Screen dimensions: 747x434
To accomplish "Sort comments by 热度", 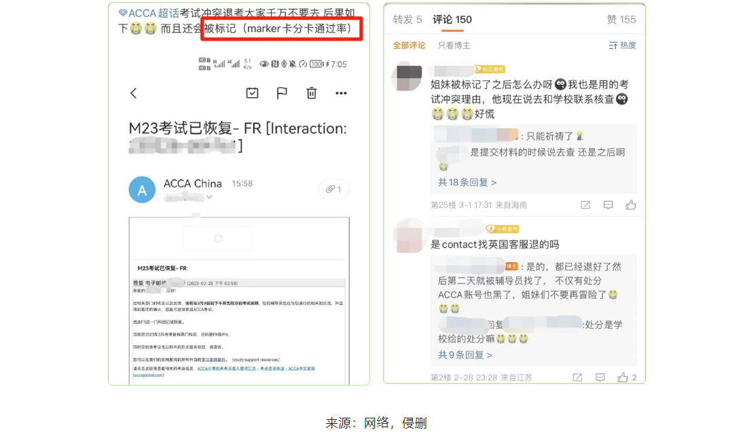I will [622, 46].
